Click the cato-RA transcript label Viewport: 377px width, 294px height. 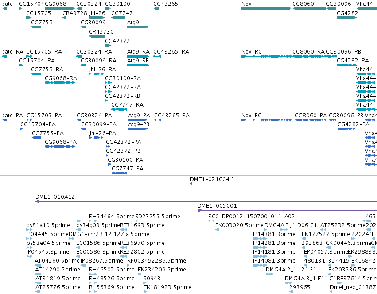point(13,52)
